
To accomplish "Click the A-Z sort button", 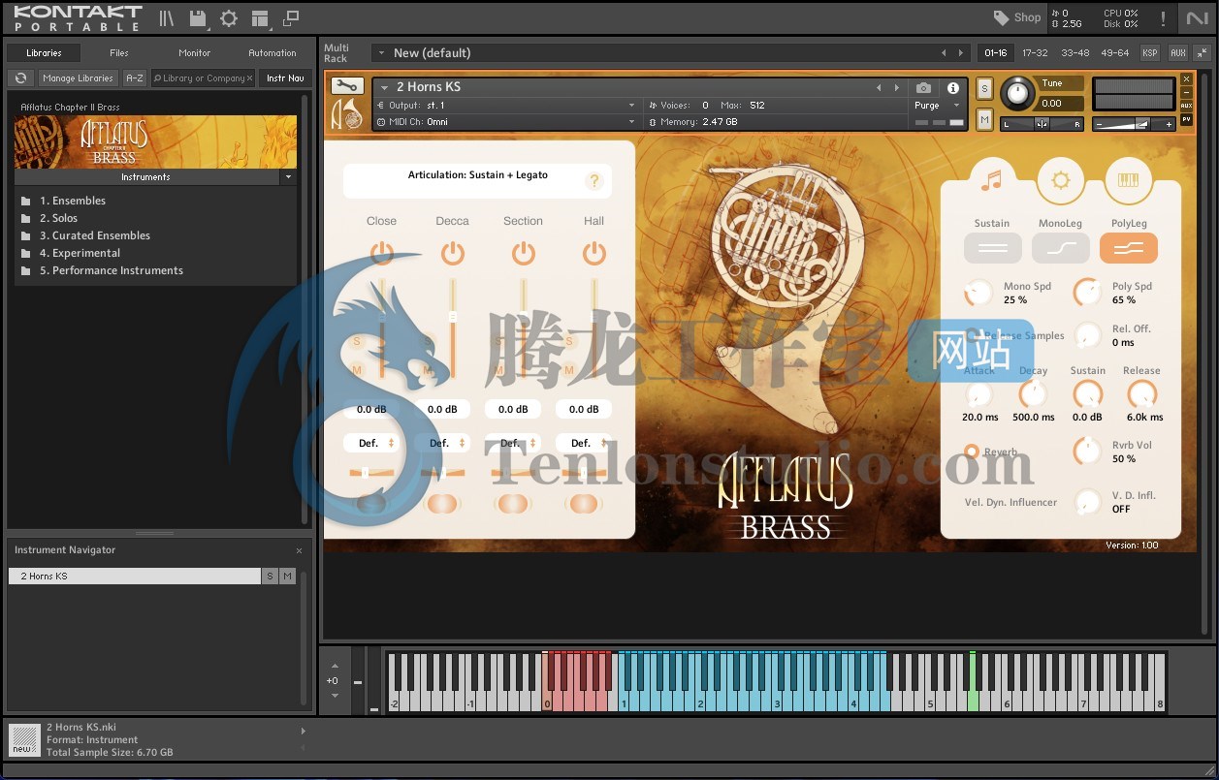I will (135, 78).
